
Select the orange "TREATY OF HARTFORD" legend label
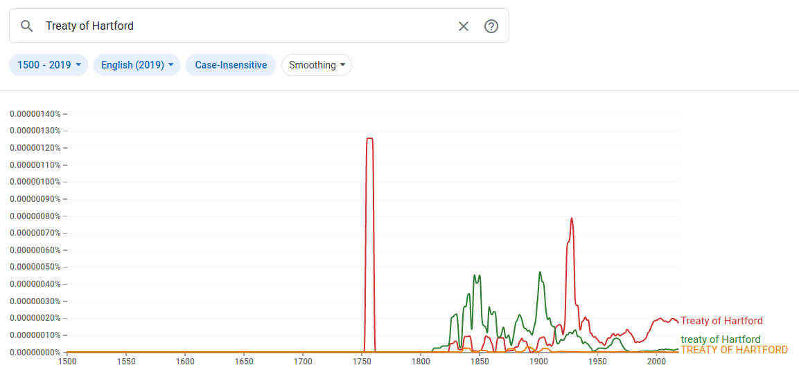[735, 350]
